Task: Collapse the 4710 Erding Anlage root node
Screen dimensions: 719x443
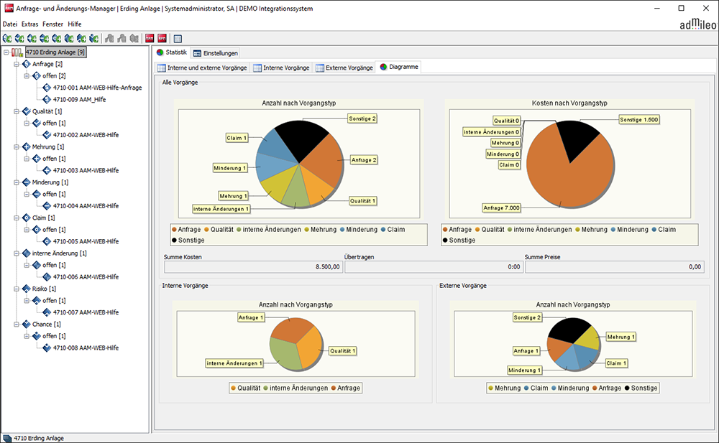Action: (x=6, y=52)
